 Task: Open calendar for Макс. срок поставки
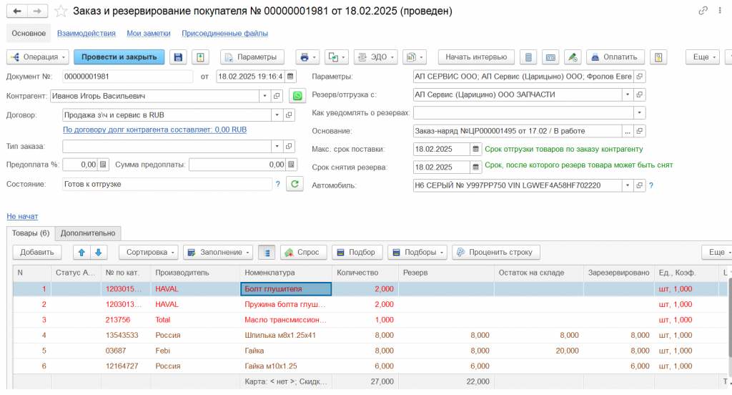click(x=475, y=149)
